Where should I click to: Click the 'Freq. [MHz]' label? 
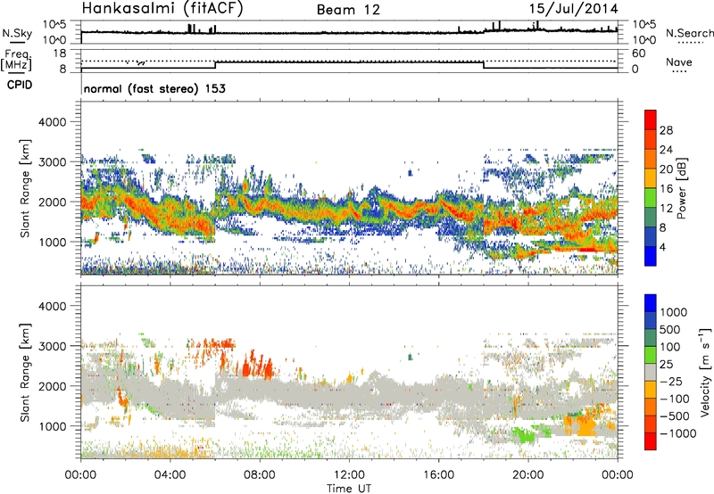tap(16, 60)
